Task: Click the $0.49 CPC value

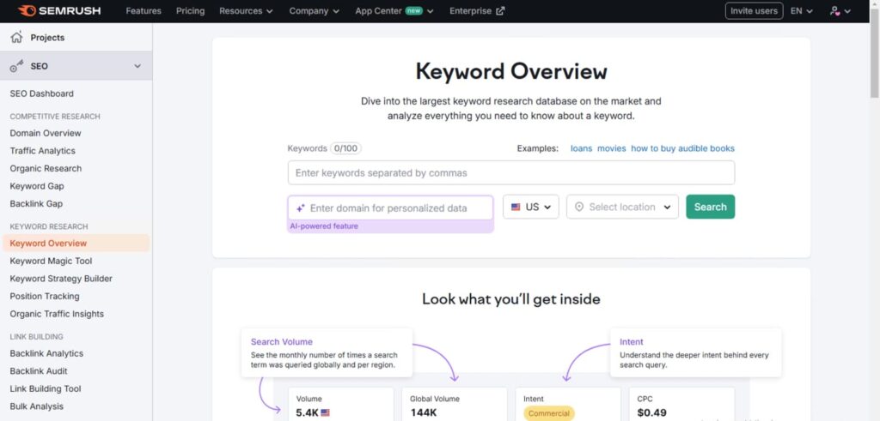Action: [652, 412]
